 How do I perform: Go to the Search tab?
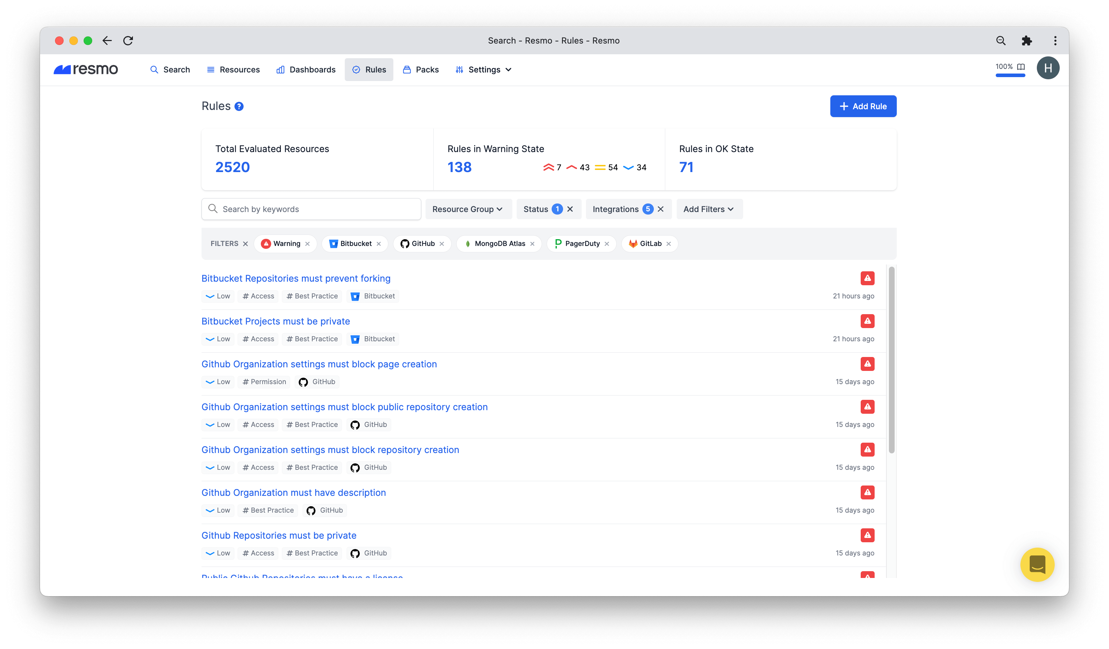tap(170, 70)
